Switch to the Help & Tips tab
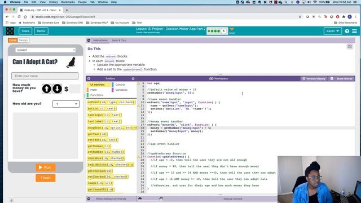361x203 pixels. 119,40
